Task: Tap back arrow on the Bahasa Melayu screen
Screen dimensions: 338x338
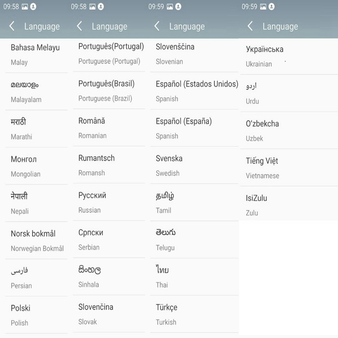Action: coord(12,26)
